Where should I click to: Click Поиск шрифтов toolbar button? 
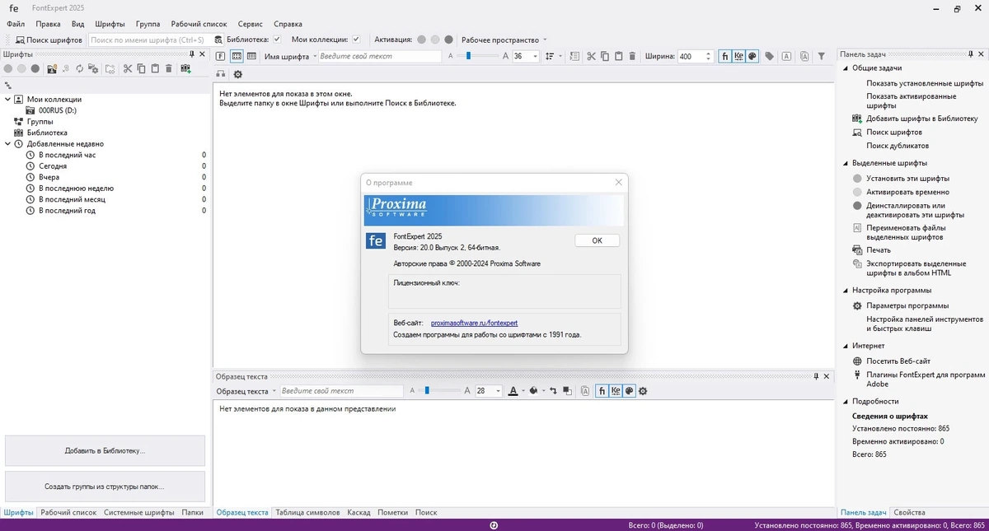tap(49, 40)
